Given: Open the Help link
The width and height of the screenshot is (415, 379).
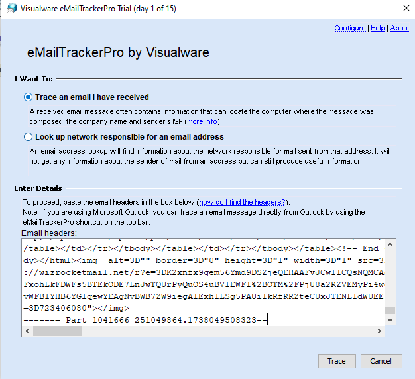Looking at the screenshot, I should pos(377,28).
